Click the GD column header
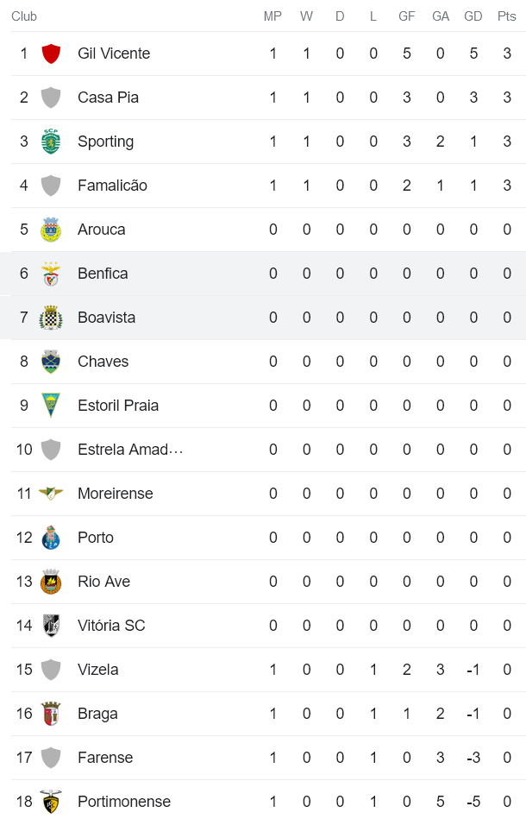 coord(473,16)
